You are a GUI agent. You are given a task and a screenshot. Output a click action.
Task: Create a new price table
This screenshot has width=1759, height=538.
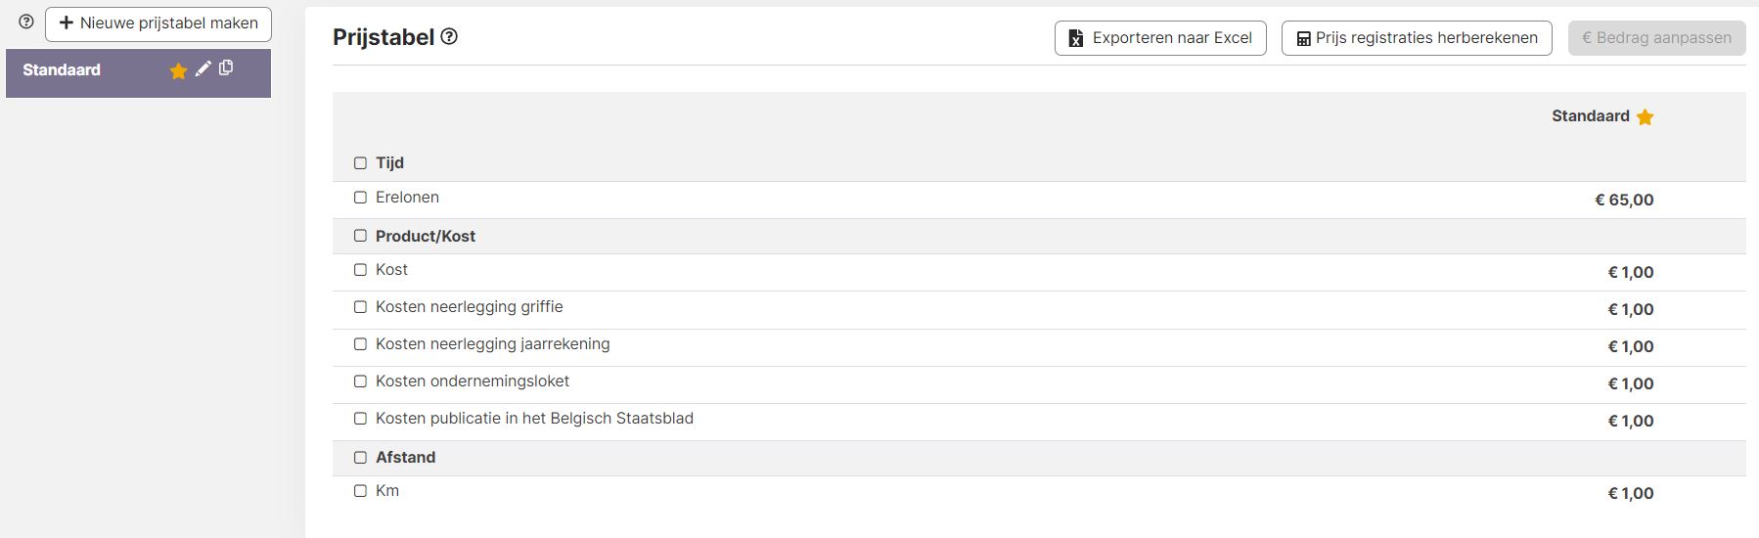click(158, 23)
